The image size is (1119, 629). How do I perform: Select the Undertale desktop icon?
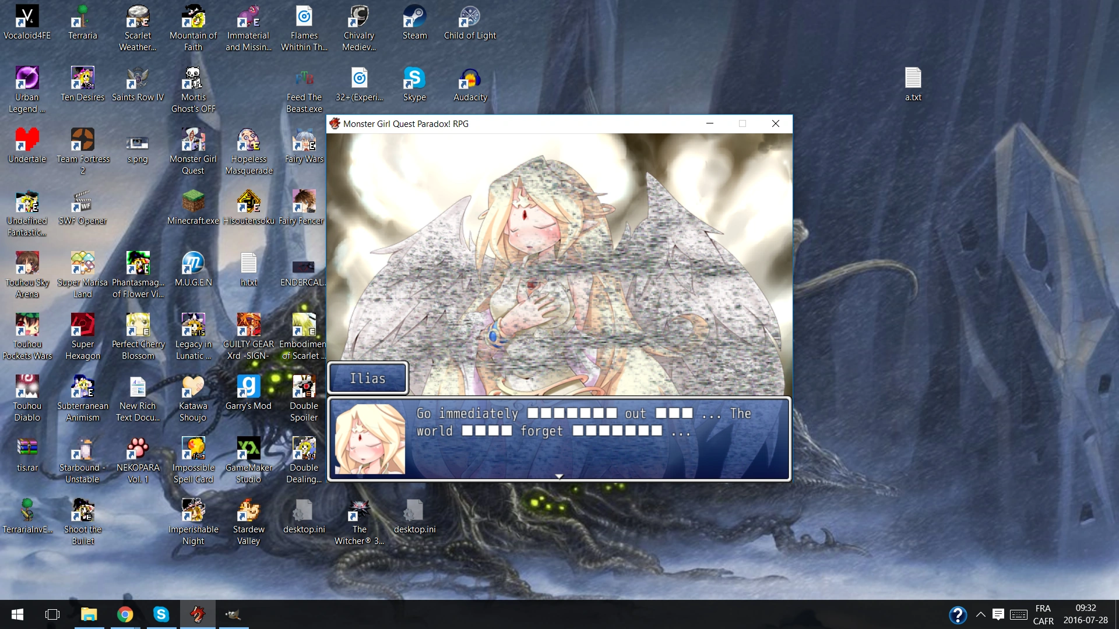coord(27,145)
